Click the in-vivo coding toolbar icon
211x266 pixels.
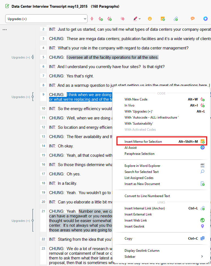point(109,19)
